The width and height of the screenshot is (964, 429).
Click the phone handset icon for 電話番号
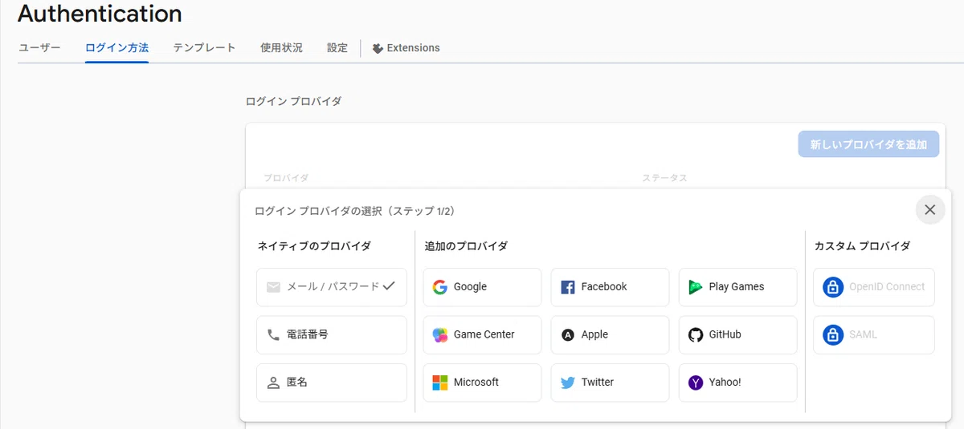coord(273,335)
